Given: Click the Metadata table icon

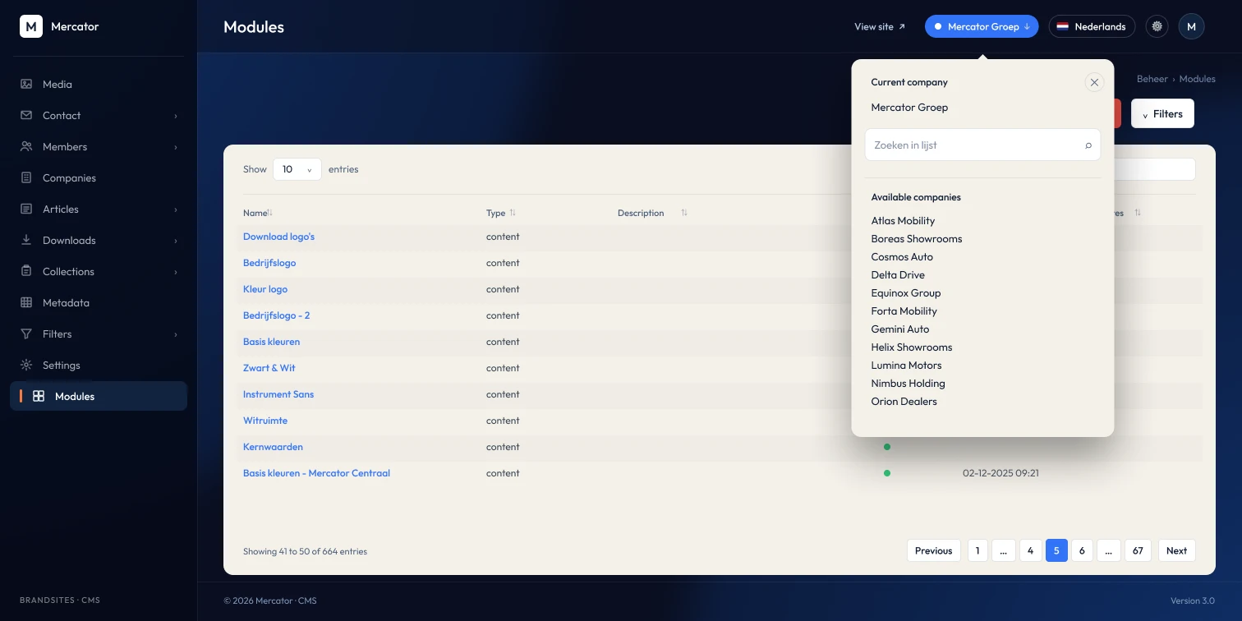Looking at the screenshot, I should coord(26,302).
